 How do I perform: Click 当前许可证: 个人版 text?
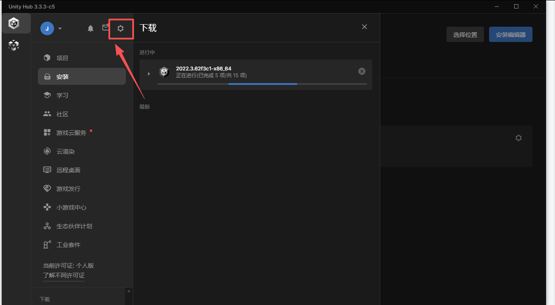(68, 266)
